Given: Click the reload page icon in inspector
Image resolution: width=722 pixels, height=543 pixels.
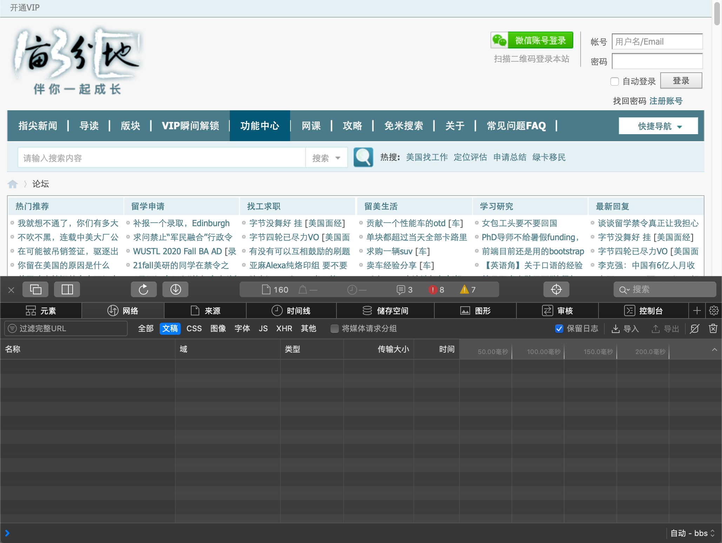Looking at the screenshot, I should tap(143, 289).
